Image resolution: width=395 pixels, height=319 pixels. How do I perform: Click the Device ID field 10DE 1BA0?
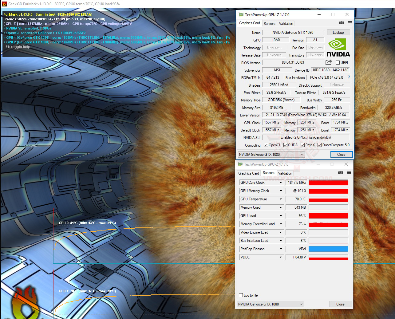click(x=330, y=70)
